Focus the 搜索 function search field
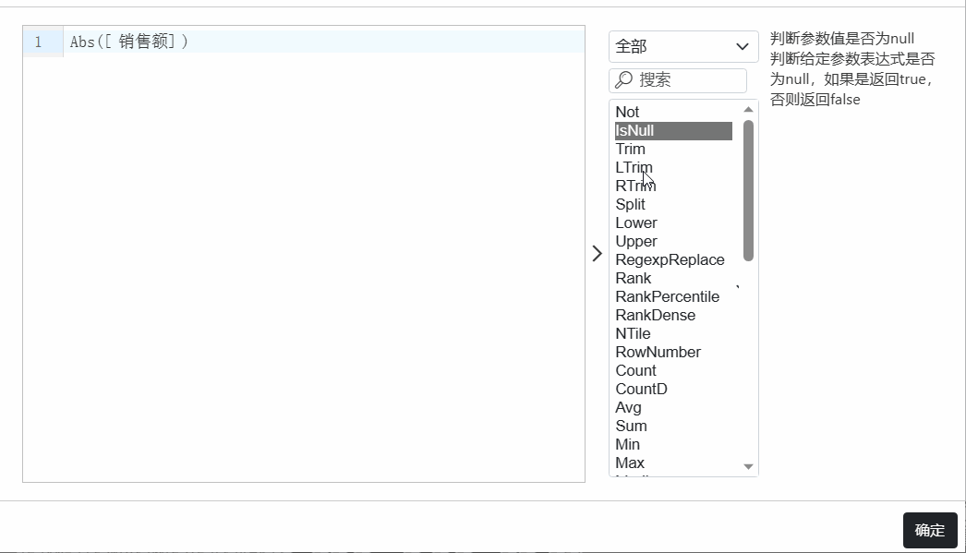The image size is (966, 553). tap(678, 80)
